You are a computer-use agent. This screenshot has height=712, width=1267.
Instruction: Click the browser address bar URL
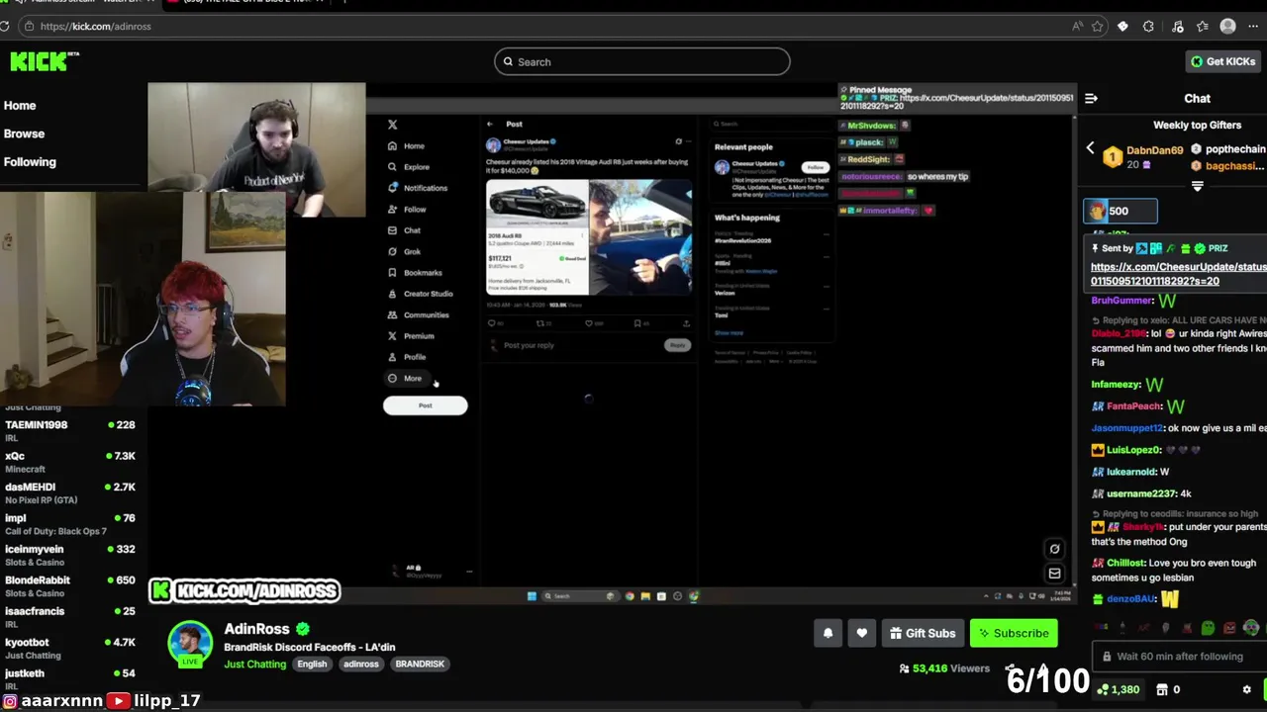coord(96,27)
